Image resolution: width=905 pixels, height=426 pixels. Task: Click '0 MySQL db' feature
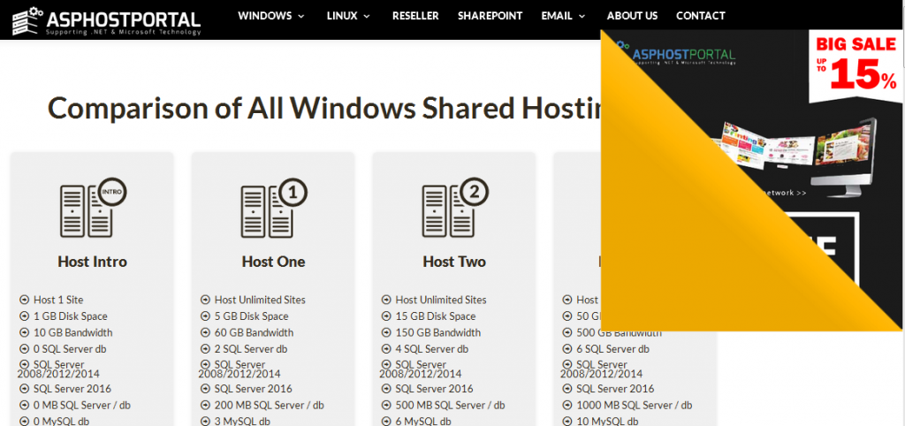point(61,422)
